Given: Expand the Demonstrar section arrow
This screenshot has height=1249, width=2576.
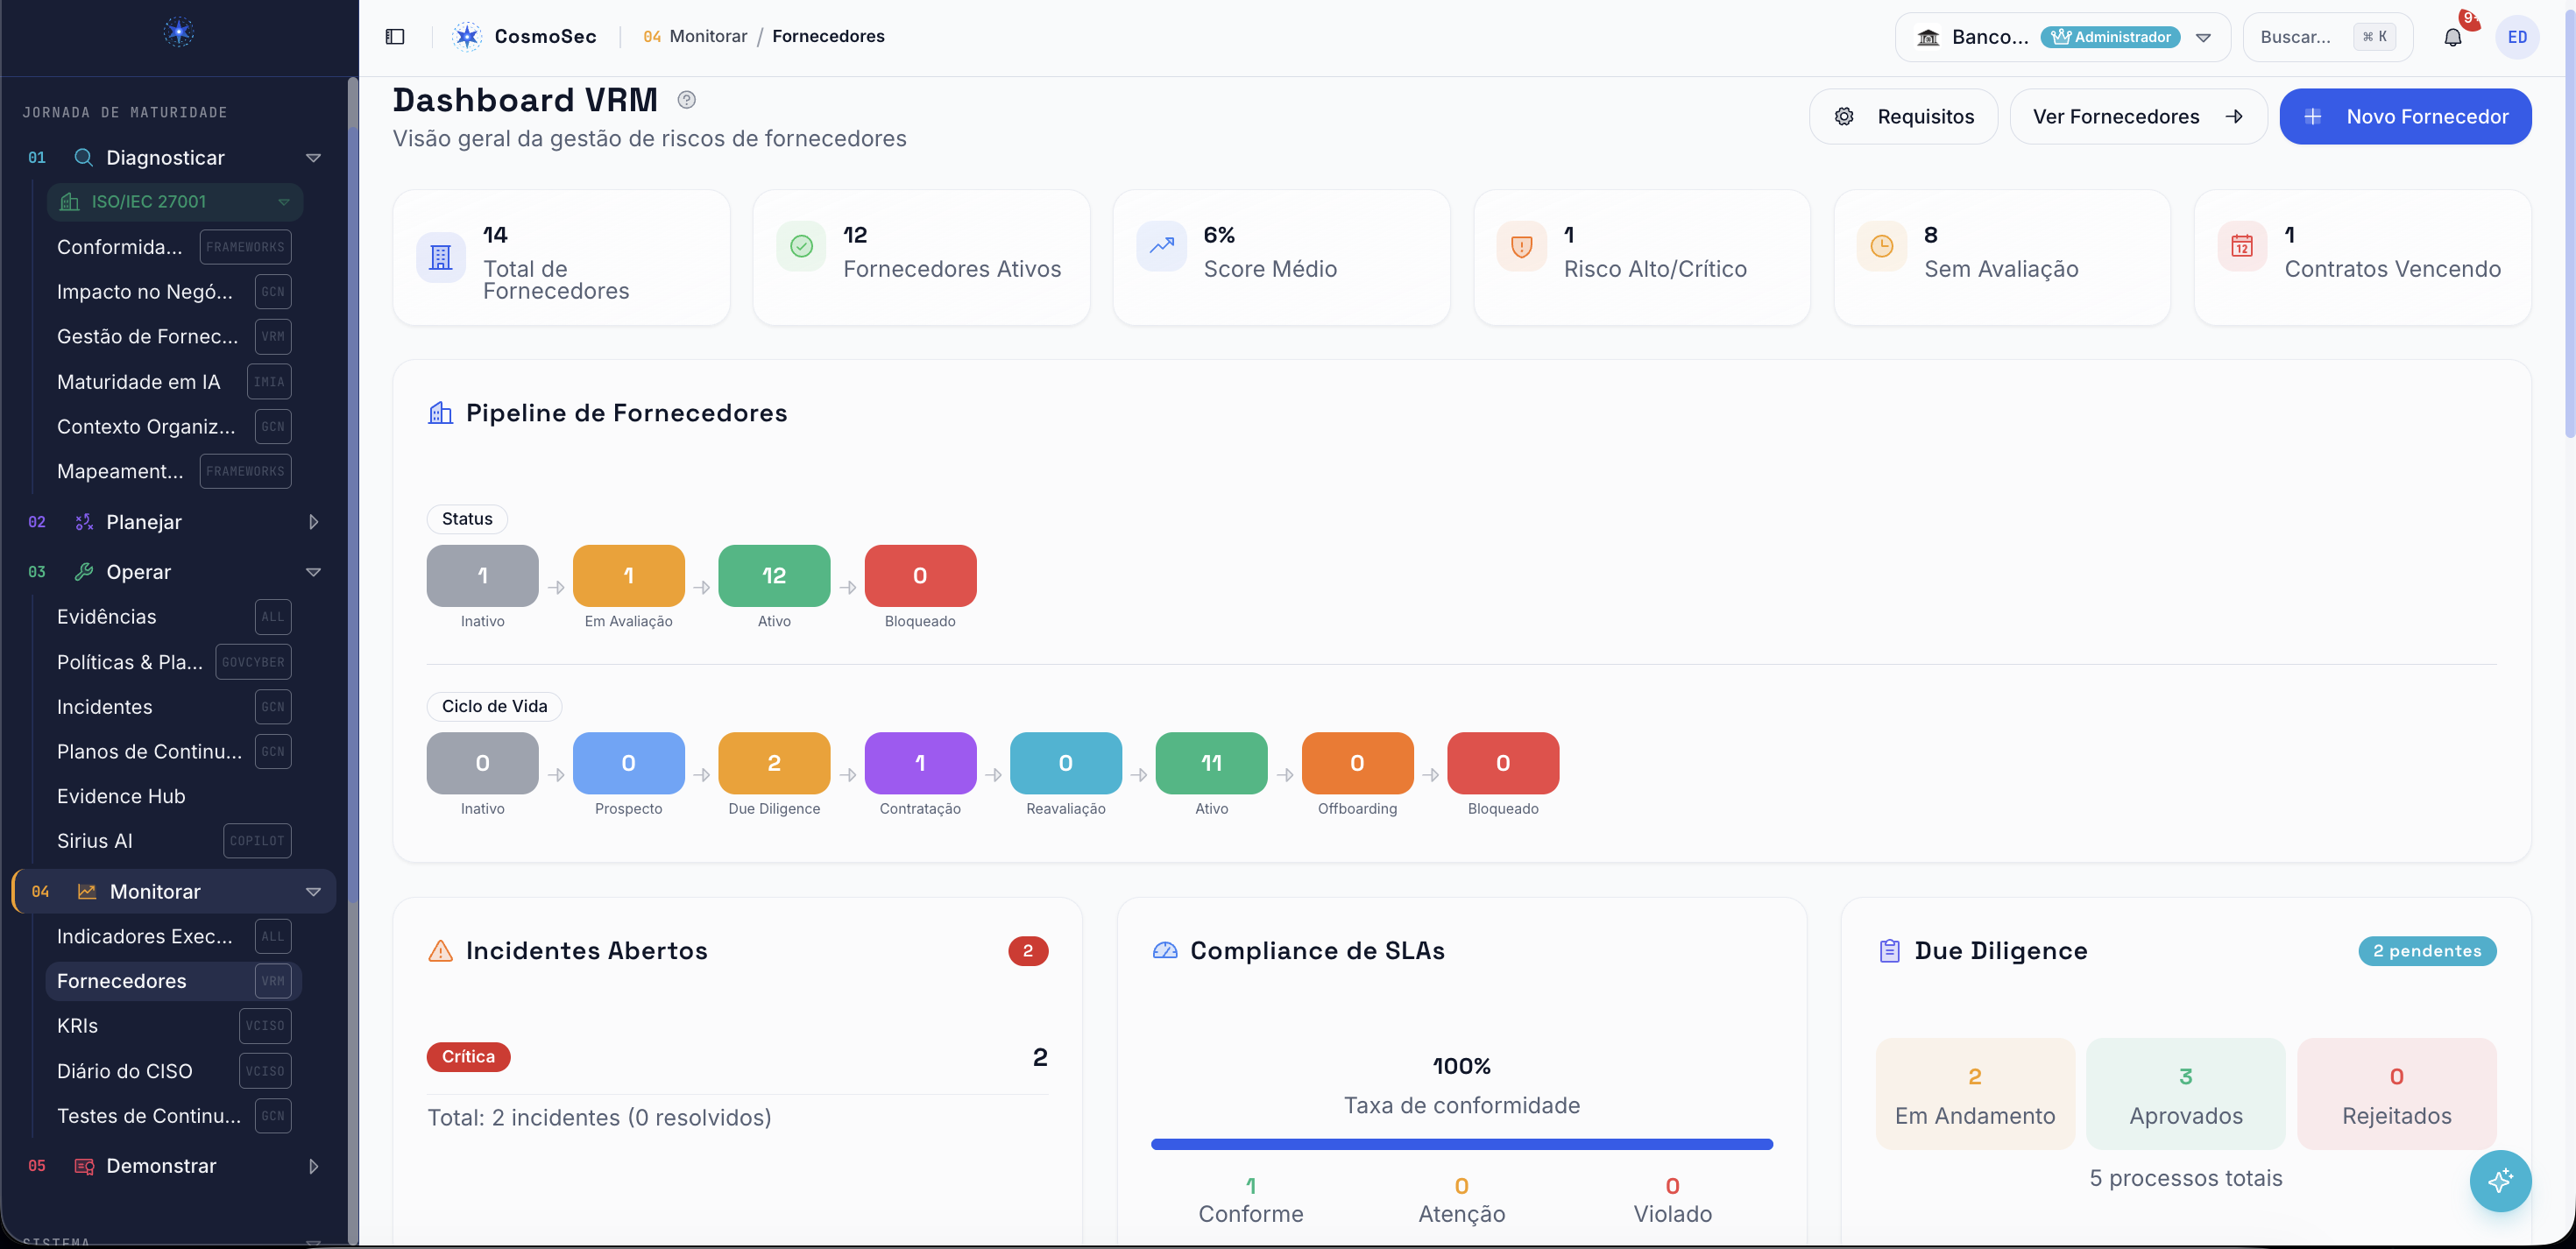Looking at the screenshot, I should (x=313, y=1166).
